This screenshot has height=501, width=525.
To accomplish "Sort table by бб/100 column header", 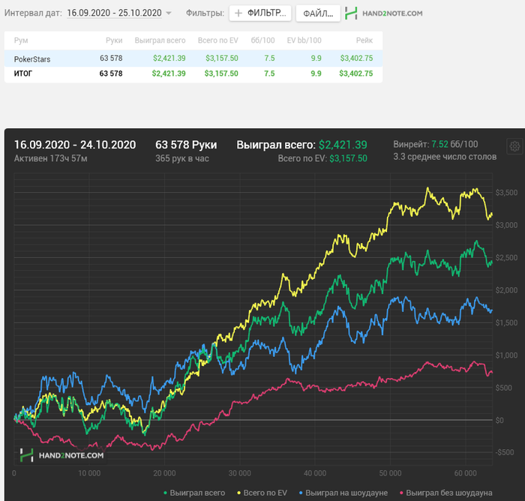I will pos(262,40).
